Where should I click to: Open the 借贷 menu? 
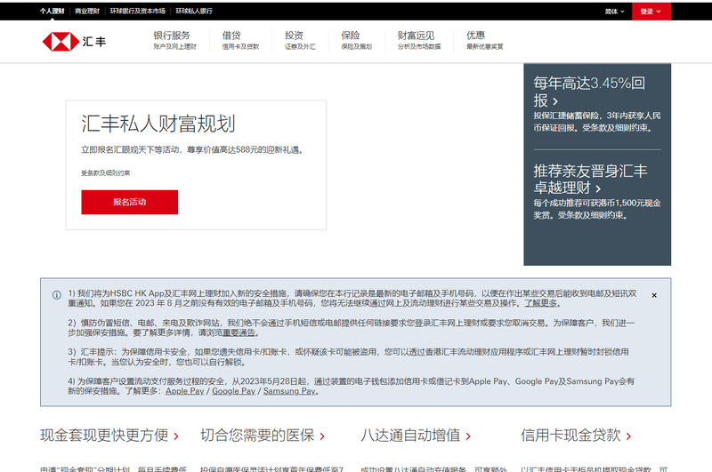pos(240,40)
